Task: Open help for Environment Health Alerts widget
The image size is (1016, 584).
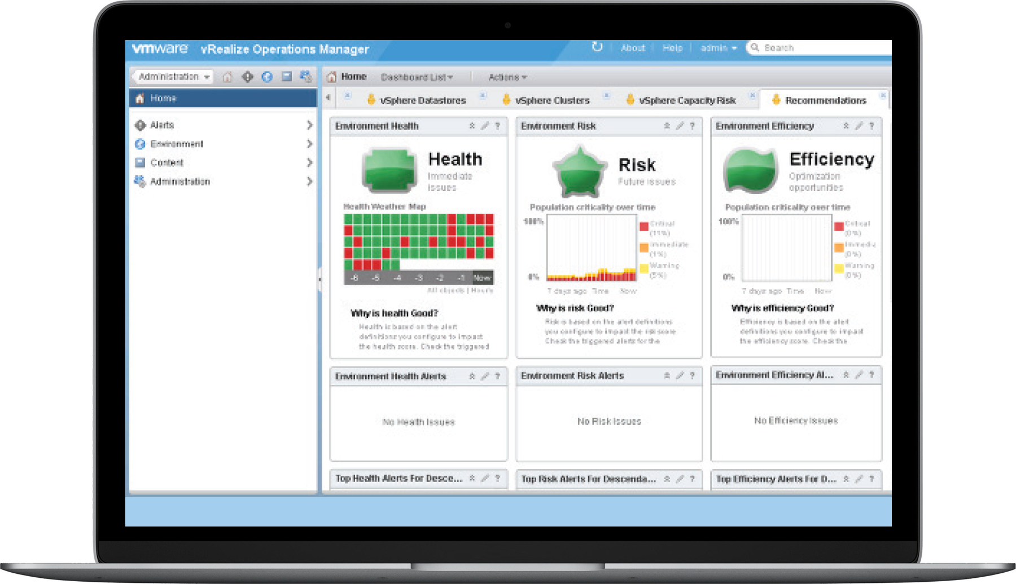Action: point(498,376)
